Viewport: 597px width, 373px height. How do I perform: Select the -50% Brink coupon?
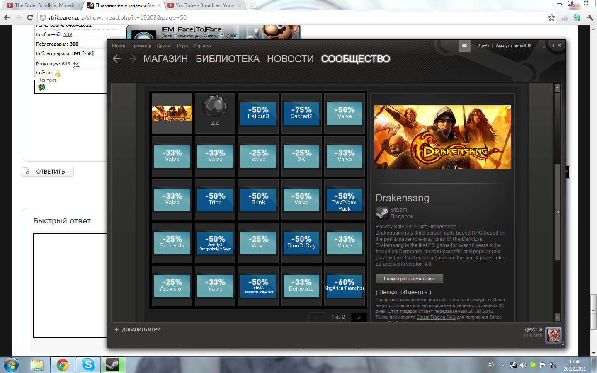(258, 199)
